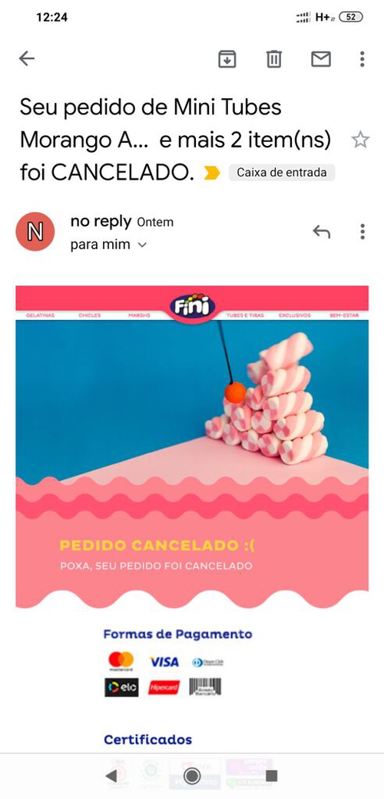The width and height of the screenshot is (384, 799).
Task: Archive this email with the archive icon
Action: pyautogui.click(x=227, y=59)
